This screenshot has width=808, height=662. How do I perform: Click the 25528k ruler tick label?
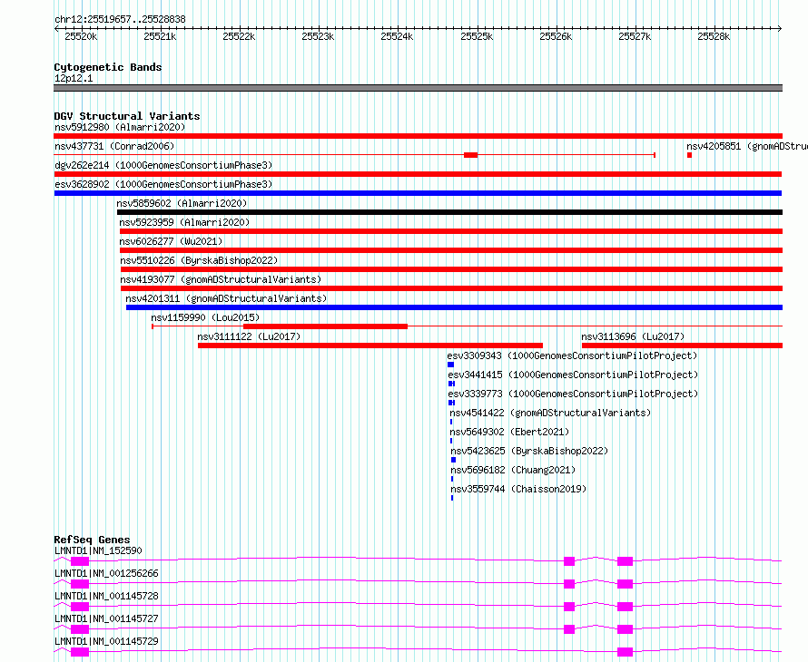coord(714,36)
